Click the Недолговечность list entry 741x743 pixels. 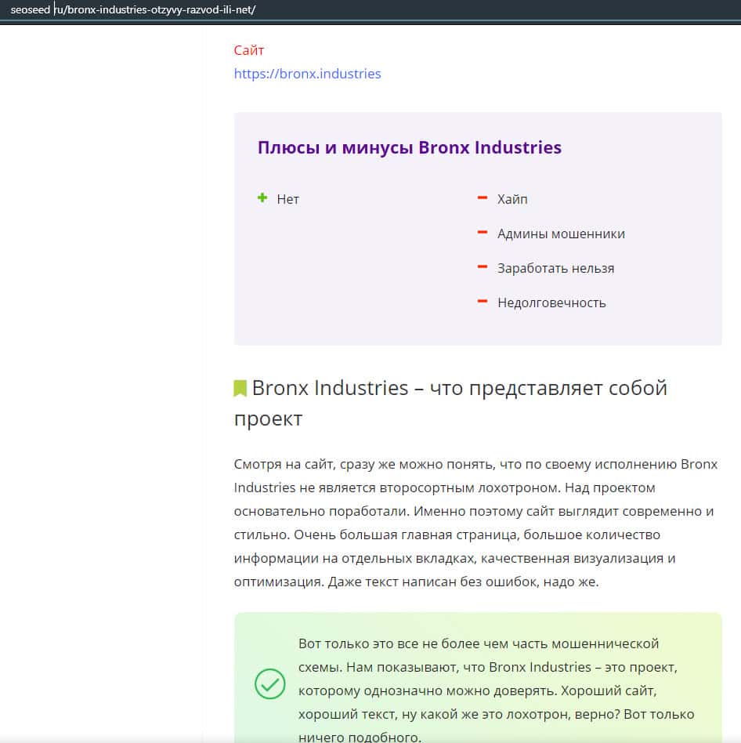551,303
